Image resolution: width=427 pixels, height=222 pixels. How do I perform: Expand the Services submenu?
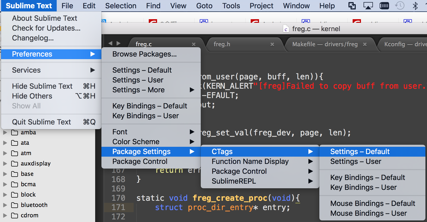point(51,70)
